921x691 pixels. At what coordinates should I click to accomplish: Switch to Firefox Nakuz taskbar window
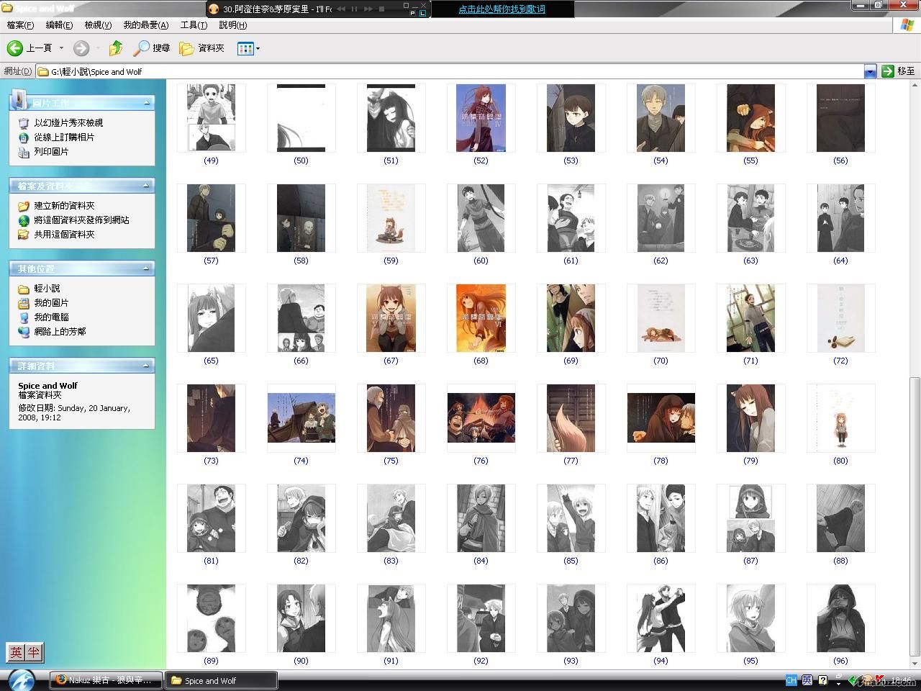106,680
